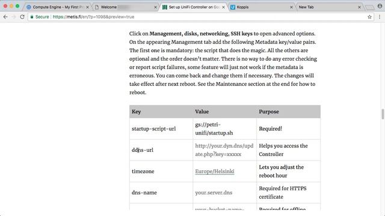Click the secure padlock icon
This screenshot has height=216, width=385.
pyautogui.click(x=32, y=17)
